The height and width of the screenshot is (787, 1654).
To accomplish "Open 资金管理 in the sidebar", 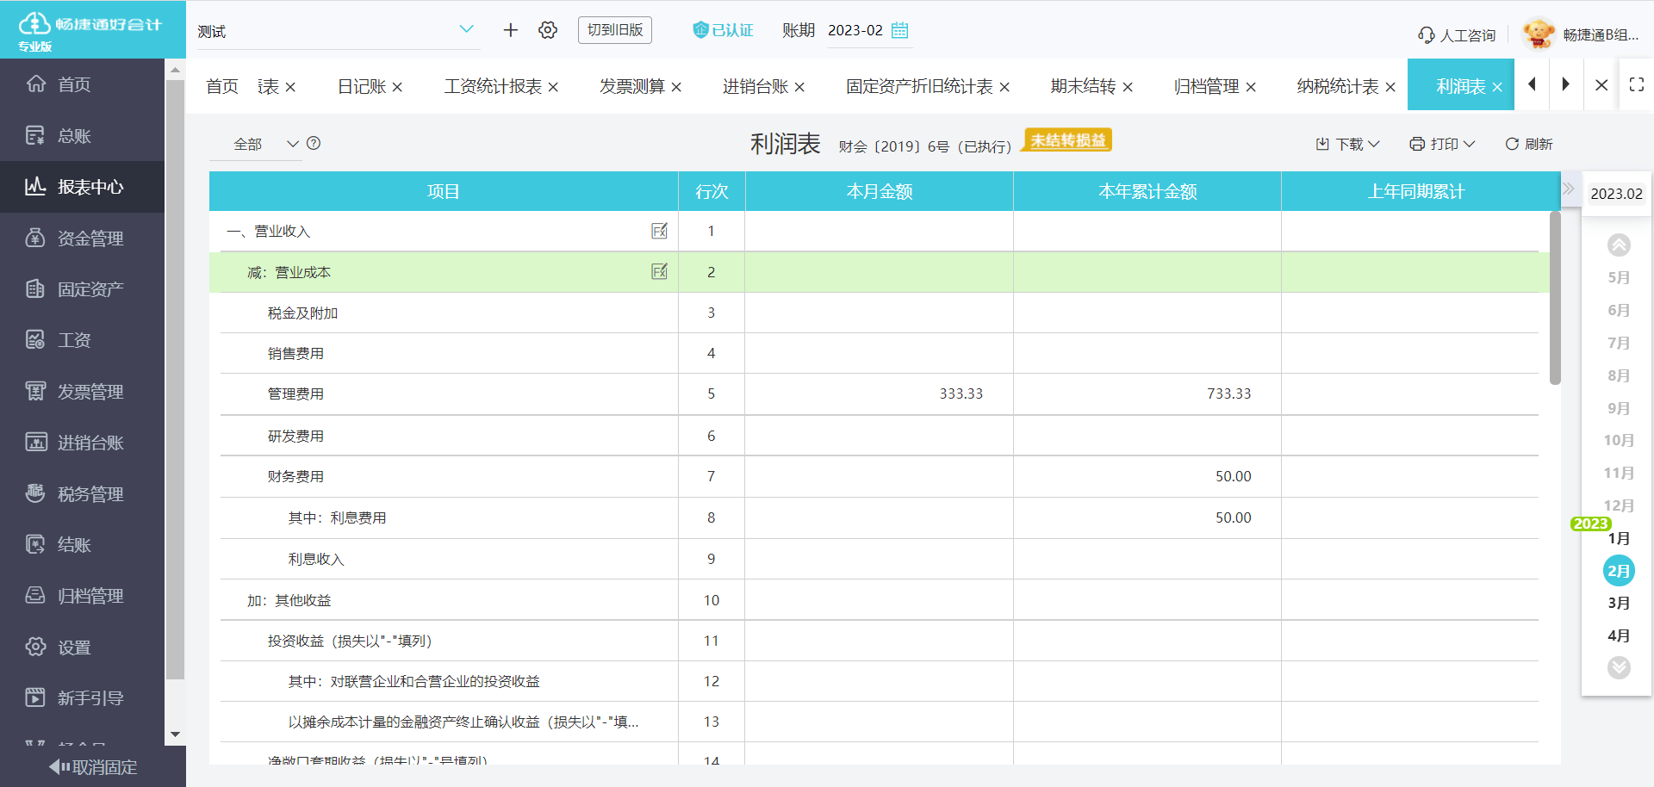I will pyautogui.click(x=90, y=239).
